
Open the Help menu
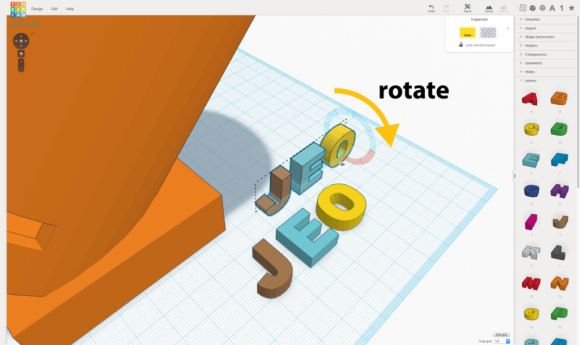click(70, 9)
